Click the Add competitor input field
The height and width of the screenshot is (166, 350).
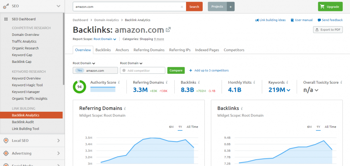143,70
